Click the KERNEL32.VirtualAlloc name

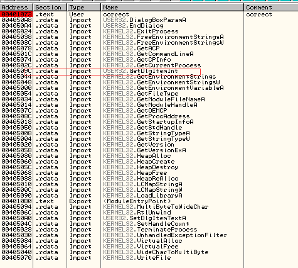pyautogui.click(x=142, y=241)
